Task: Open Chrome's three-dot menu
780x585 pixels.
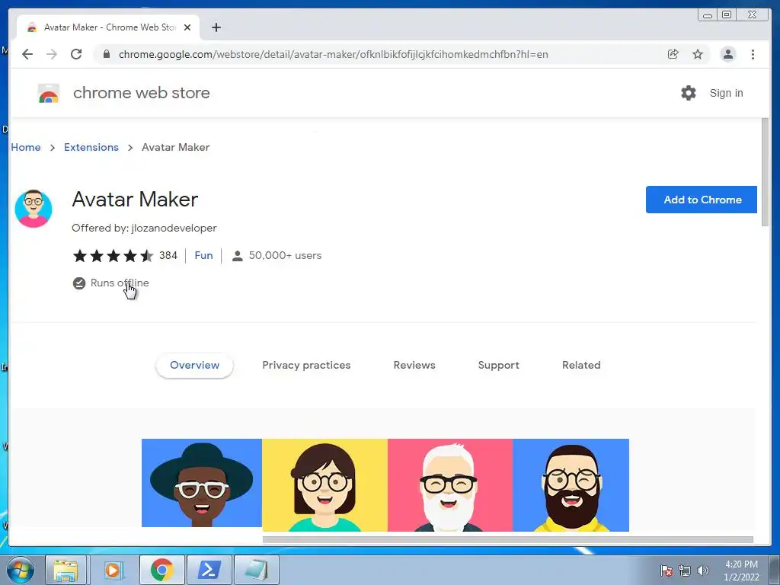Action: [753, 54]
